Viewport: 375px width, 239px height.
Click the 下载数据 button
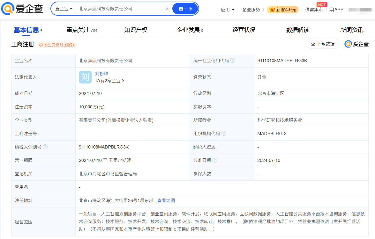[x=323, y=44]
